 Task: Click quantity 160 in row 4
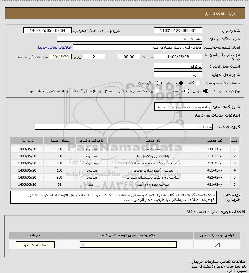(60, 170)
